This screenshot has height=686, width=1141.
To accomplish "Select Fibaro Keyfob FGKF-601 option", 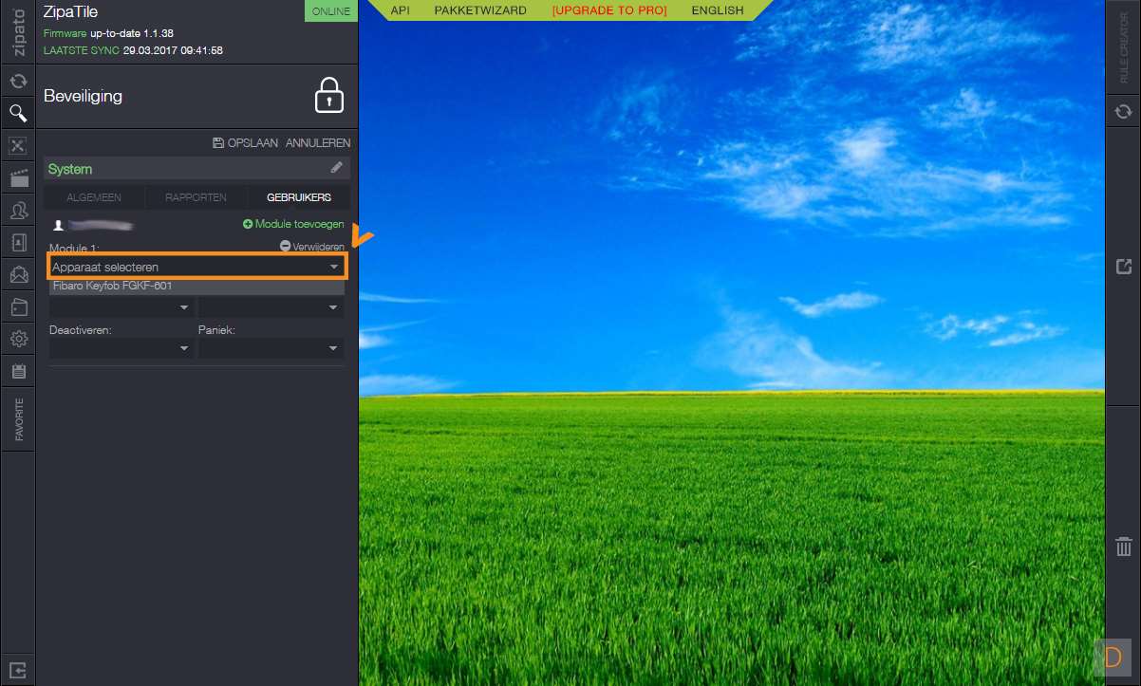I will point(197,287).
